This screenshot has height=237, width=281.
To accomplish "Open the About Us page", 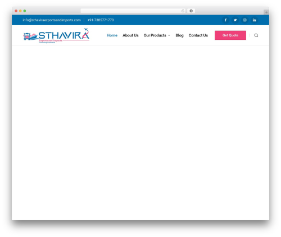I will (x=130, y=35).
